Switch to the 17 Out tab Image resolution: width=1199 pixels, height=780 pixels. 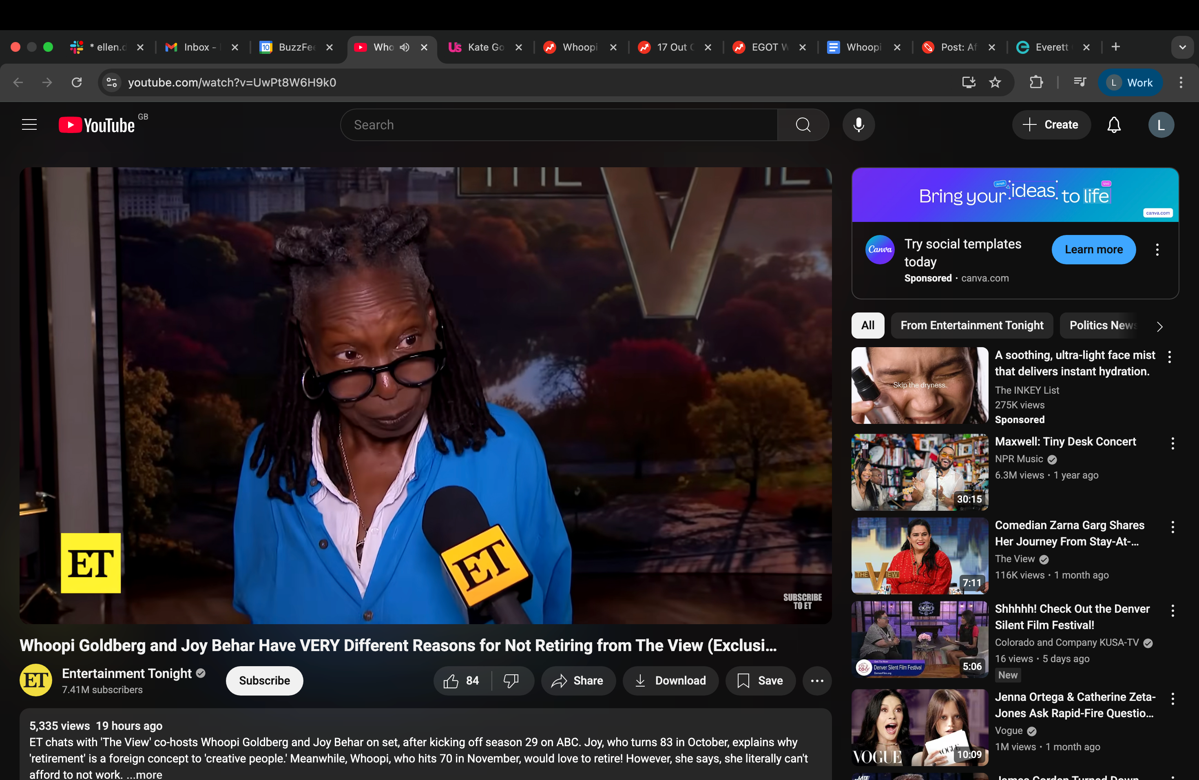(675, 47)
